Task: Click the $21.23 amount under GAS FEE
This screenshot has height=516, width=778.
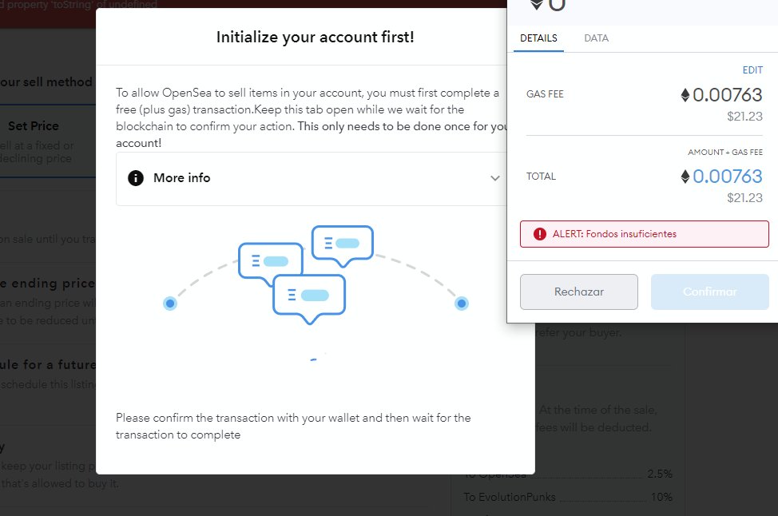Action: click(744, 117)
